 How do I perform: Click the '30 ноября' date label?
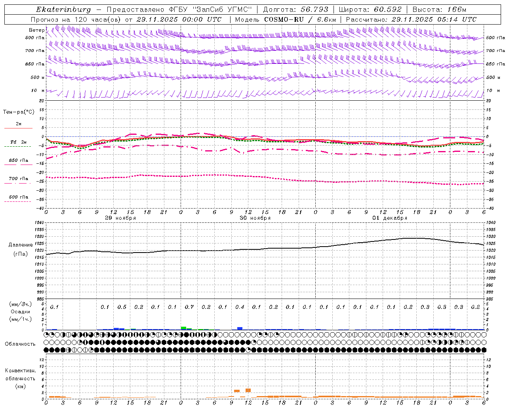click(x=255, y=218)
